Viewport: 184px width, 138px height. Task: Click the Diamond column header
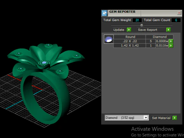(x=159, y=37)
